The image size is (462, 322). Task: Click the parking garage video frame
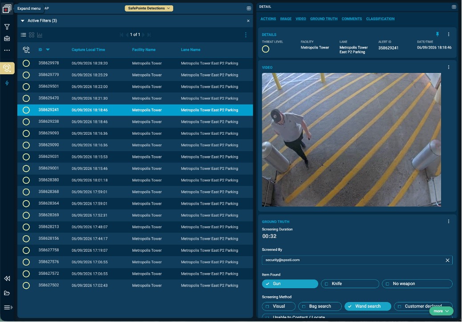[352, 140]
